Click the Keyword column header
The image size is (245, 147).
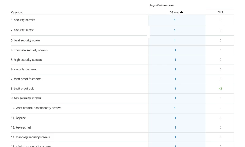pos(17,13)
